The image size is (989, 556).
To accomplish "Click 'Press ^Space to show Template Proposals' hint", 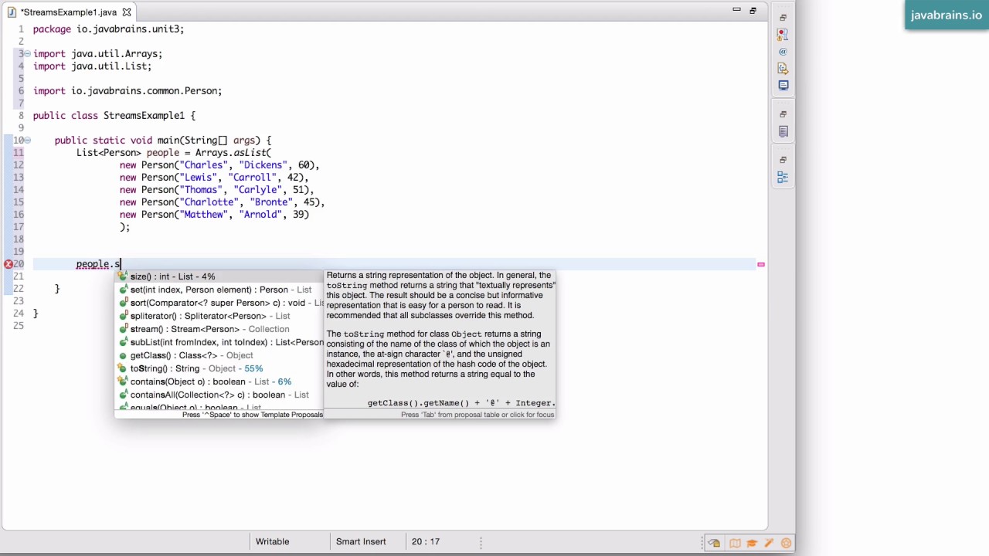I will 253,415.
